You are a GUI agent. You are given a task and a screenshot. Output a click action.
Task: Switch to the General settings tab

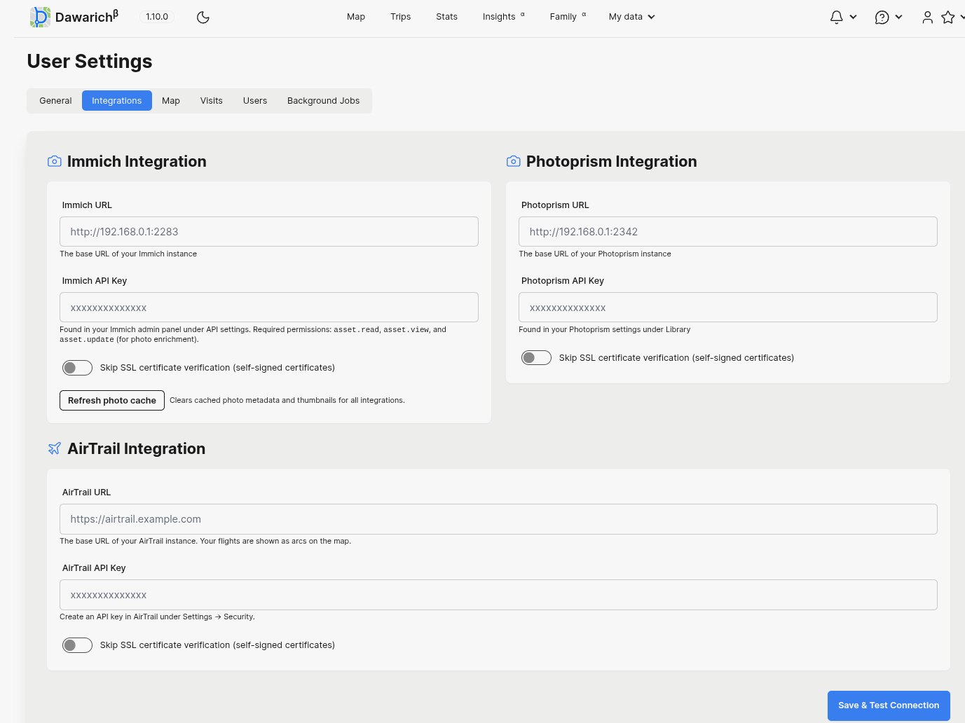pos(55,101)
